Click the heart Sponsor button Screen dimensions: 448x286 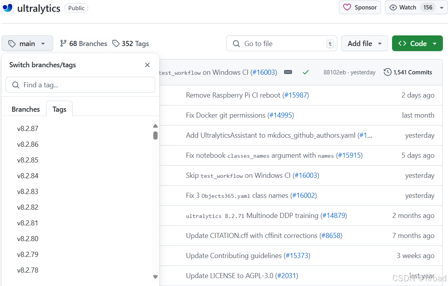point(360,7)
